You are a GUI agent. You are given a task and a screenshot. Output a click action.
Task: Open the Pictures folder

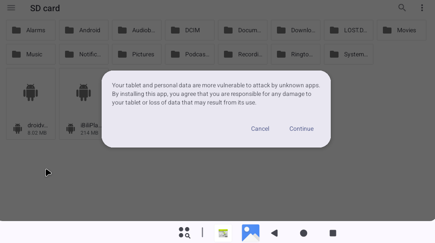click(x=137, y=54)
